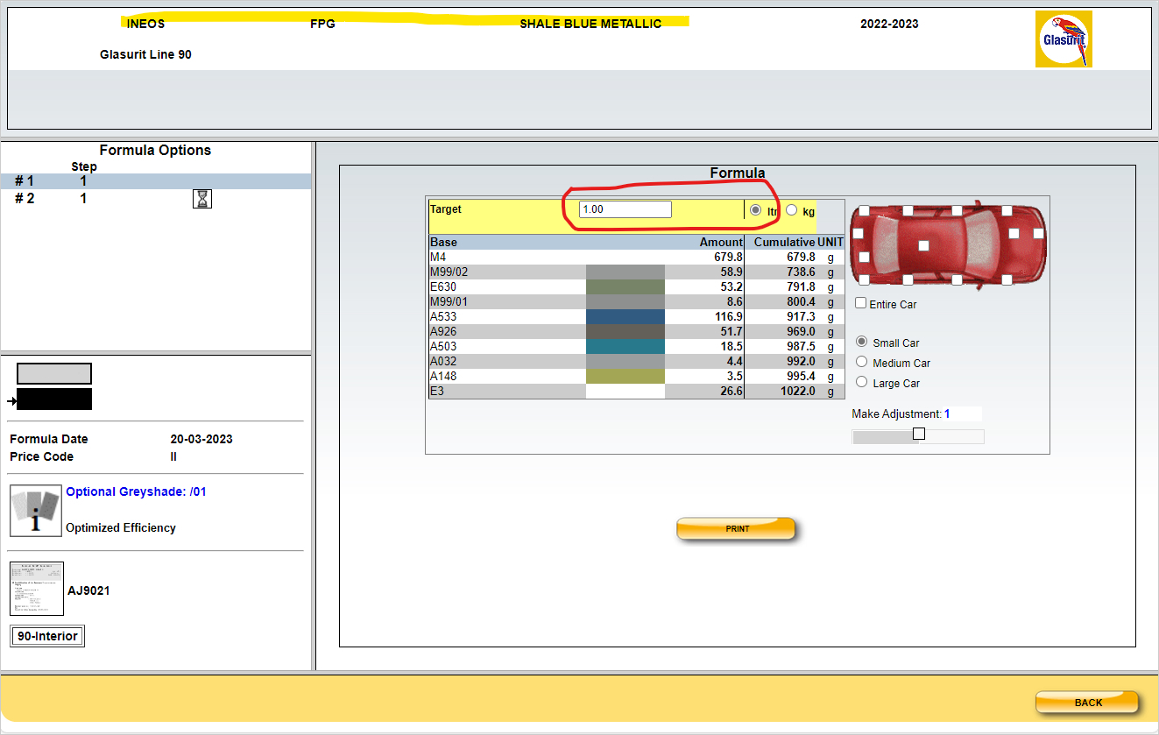Click the M99/02 grey color swatch

point(625,272)
